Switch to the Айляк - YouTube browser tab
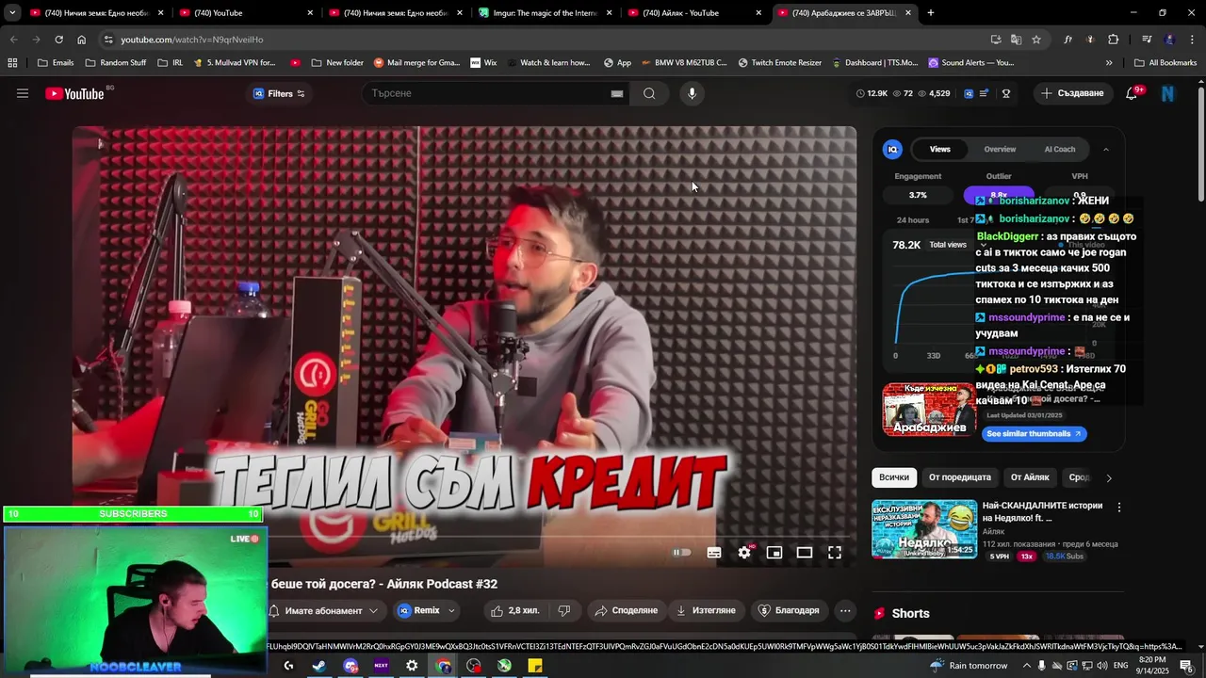Image resolution: width=1206 pixels, height=678 pixels. 695,13
